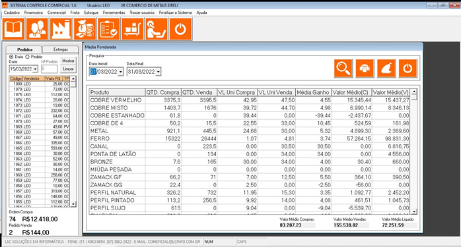
Task: Print the Media Ponderada report
Action: (x=365, y=69)
